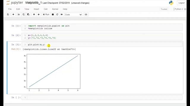
Task: Copy selected cells icon
Action: point(23,14)
